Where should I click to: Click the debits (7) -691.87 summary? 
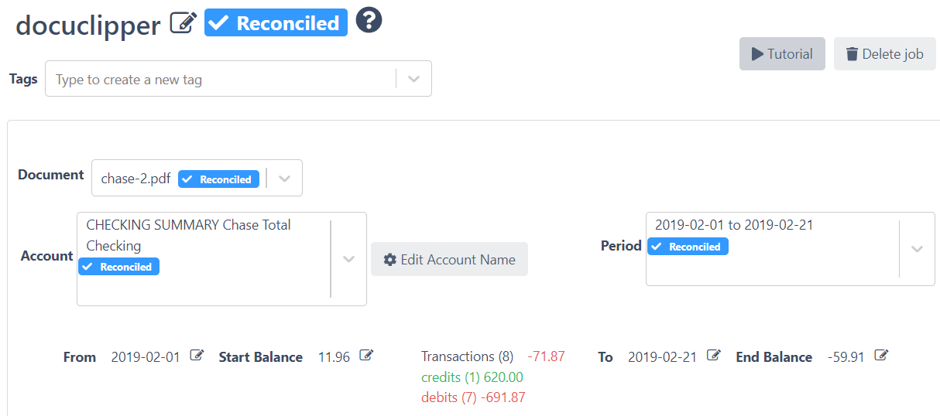click(474, 397)
